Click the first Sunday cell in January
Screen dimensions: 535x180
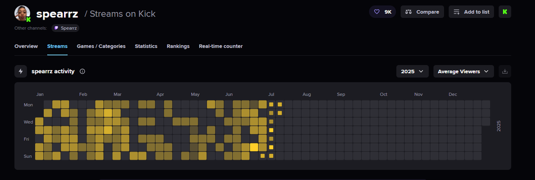[x=39, y=156]
